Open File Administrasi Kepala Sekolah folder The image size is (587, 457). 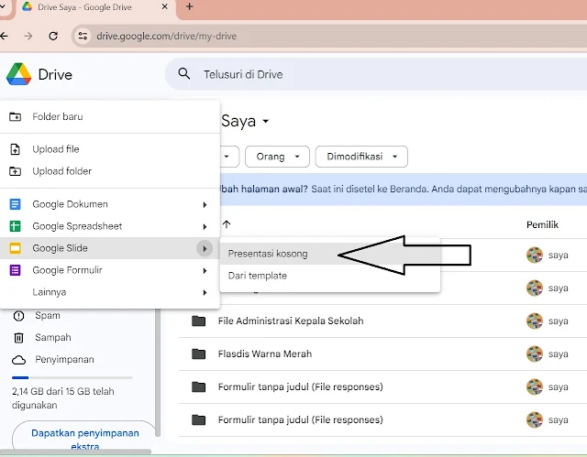click(291, 321)
